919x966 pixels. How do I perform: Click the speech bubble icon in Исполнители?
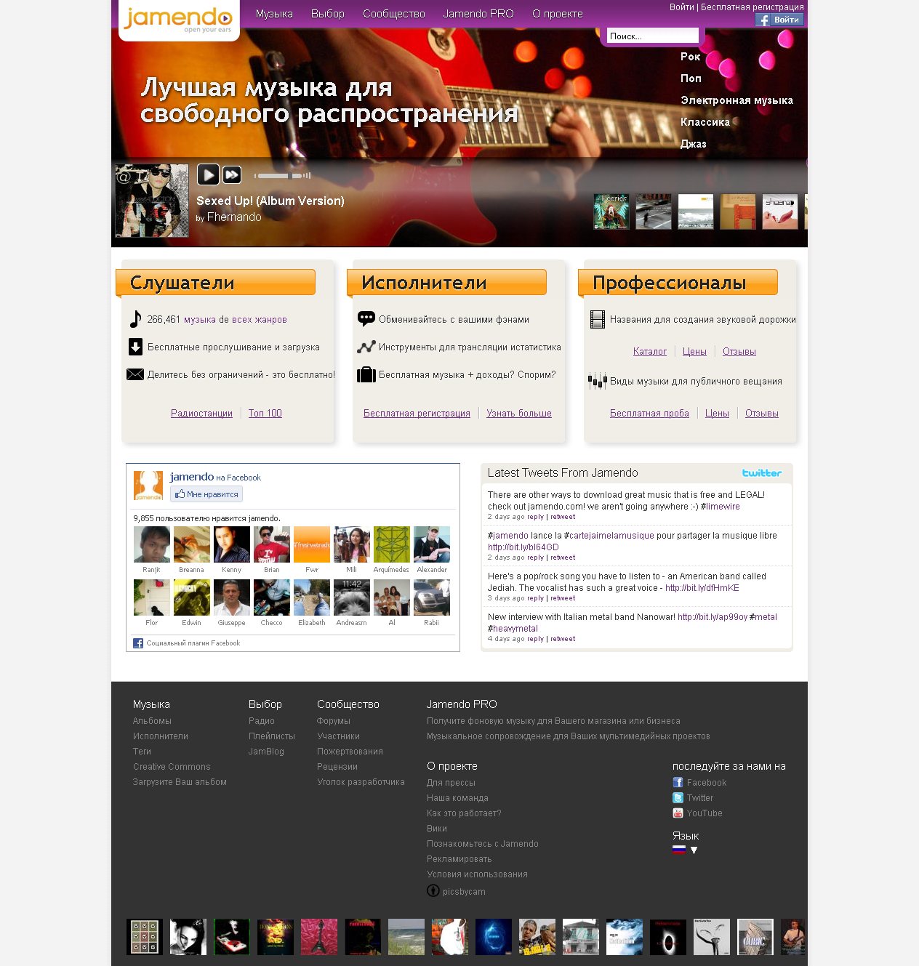coord(366,318)
